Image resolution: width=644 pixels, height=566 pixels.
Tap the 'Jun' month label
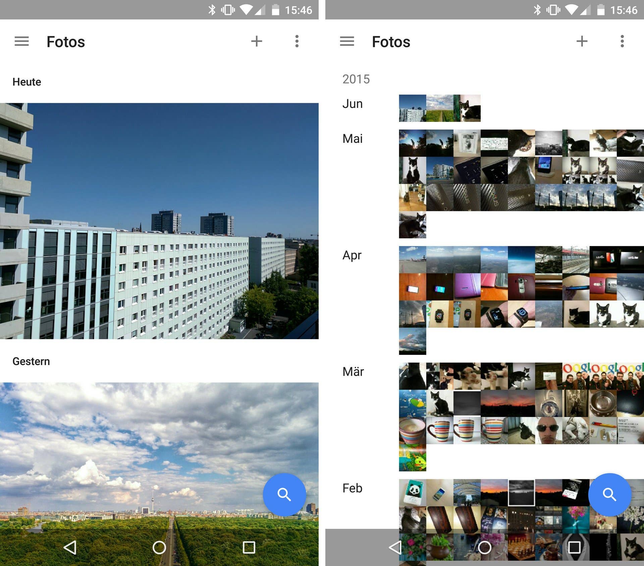click(x=352, y=104)
